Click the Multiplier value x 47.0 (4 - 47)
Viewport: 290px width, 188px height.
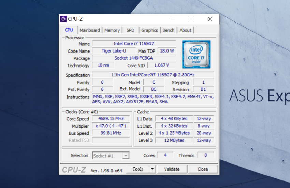point(111,126)
